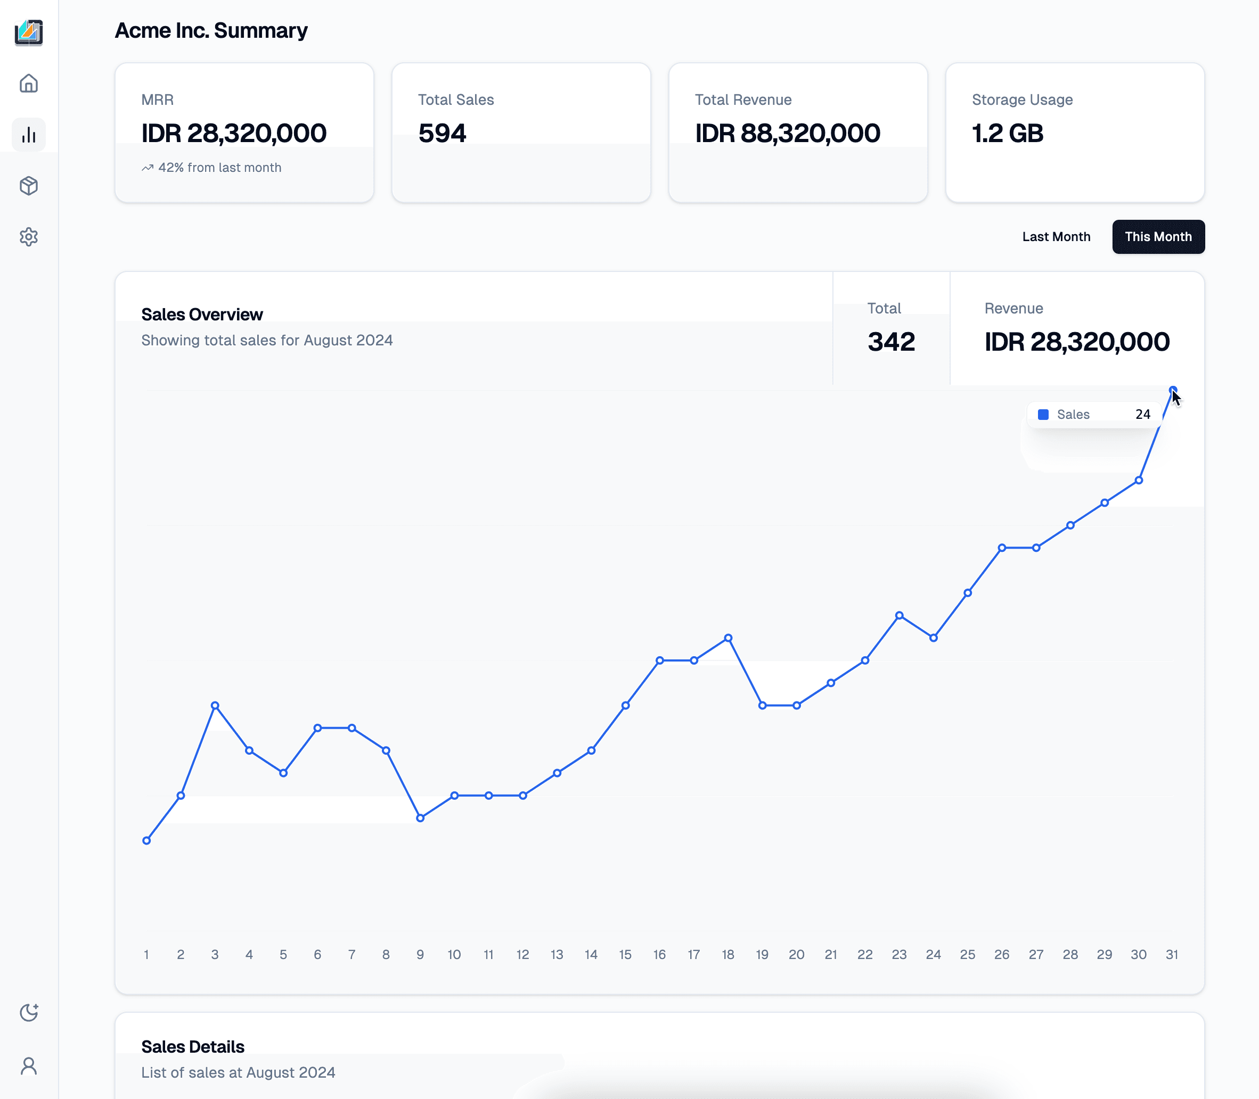Switch to This Month tab
The height and width of the screenshot is (1099, 1259).
click(x=1158, y=237)
